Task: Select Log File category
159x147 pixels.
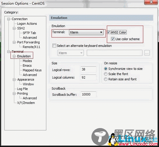Action: (22, 89)
